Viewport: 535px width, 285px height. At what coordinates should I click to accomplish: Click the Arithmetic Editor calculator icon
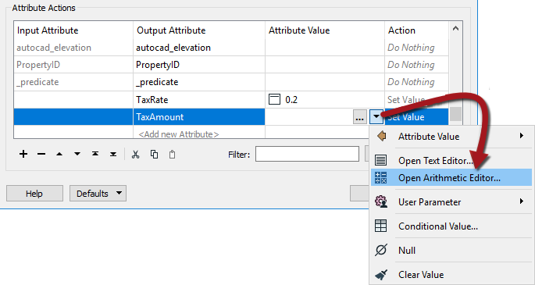click(381, 177)
